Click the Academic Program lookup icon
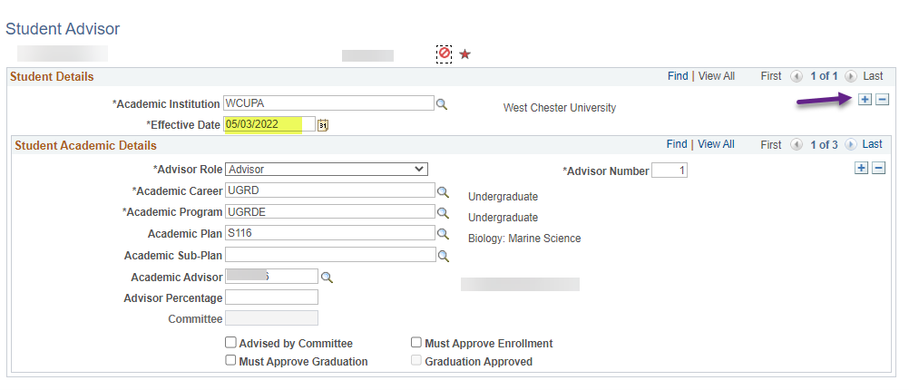This screenshot has width=909, height=390. [443, 213]
